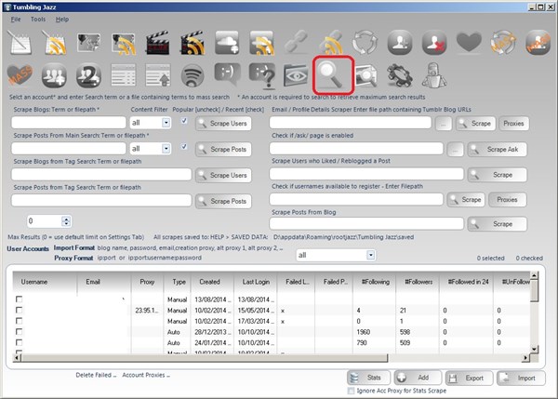Sort accounts by #Followers column header
This screenshot has width=558, height=399.
pos(418,282)
